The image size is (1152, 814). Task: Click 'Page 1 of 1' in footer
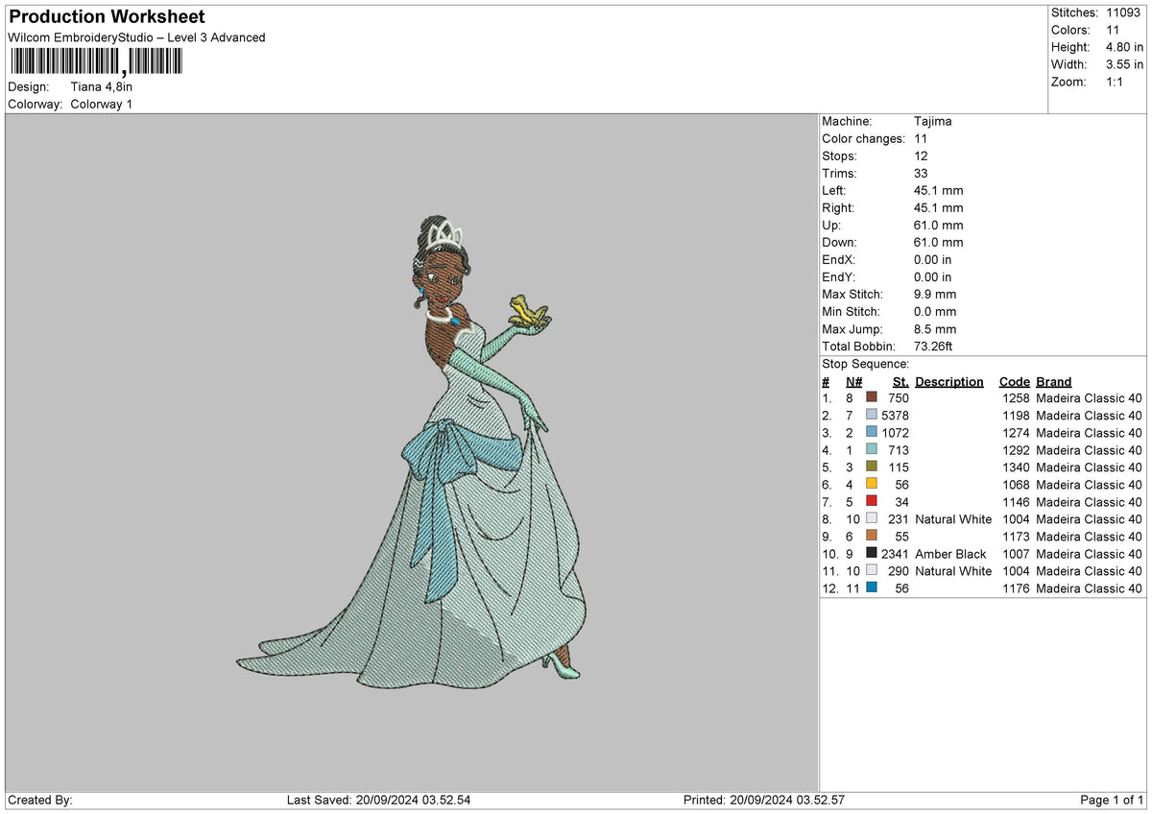1112,800
